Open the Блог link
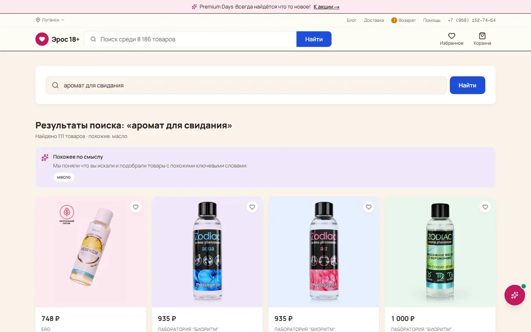531x332 pixels. tap(351, 20)
